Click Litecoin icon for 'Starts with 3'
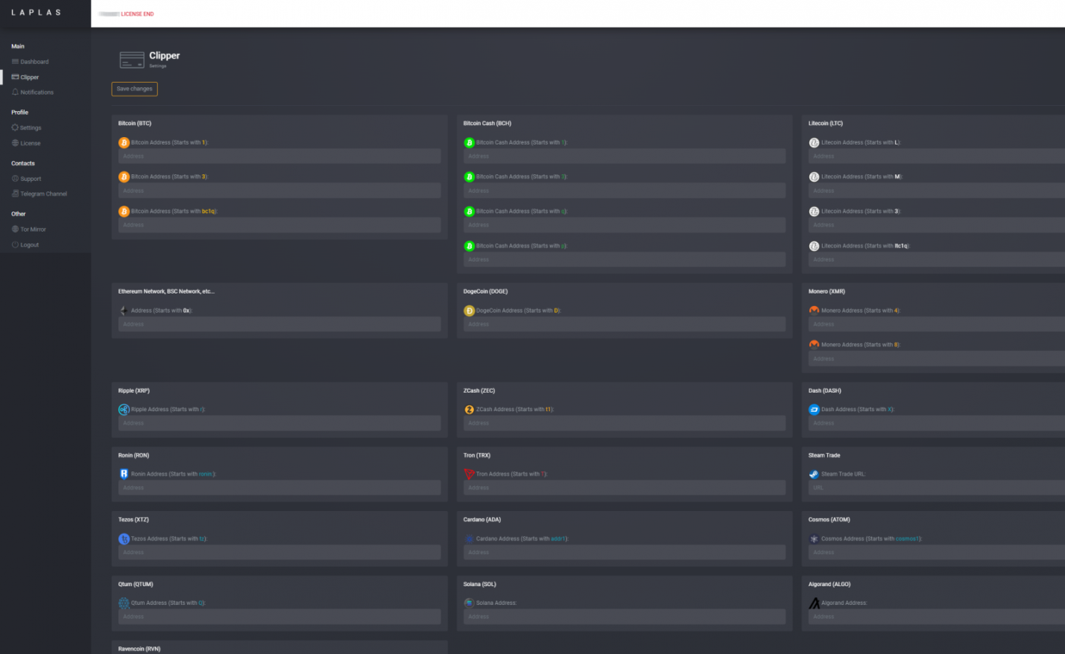Screen dimensions: 1065x654 tap(814, 212)
